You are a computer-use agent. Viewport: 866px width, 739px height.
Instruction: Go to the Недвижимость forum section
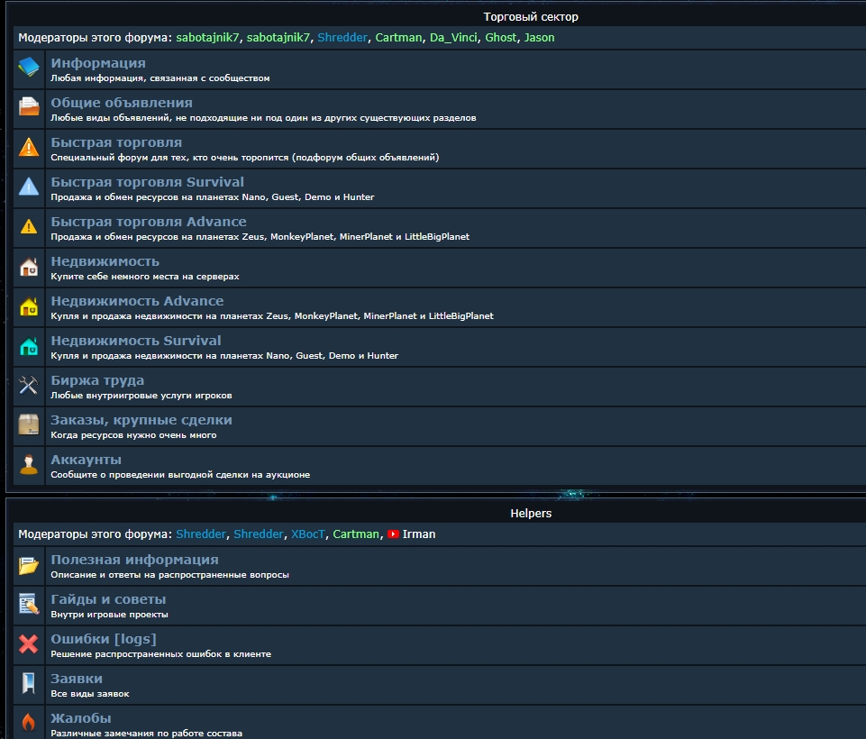pos(105,261)
